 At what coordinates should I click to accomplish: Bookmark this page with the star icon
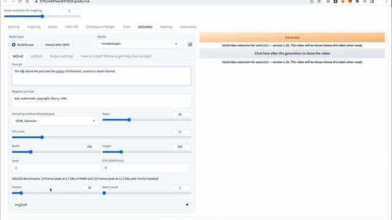(x=319, y=1)
